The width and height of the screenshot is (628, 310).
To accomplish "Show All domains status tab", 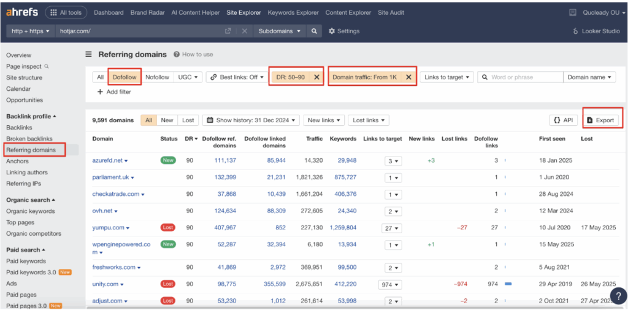I will pos(148,120).
